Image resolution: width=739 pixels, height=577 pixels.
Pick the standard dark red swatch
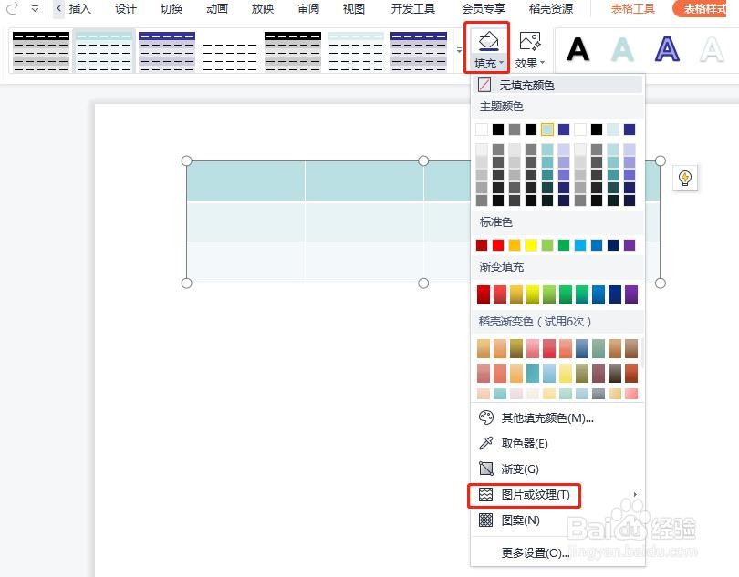(x=482, y=245)
